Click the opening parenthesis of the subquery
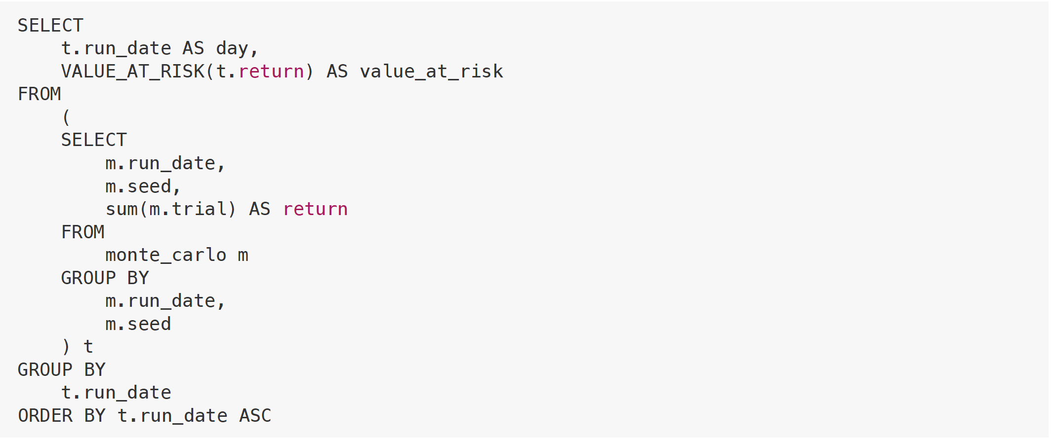 click(66, 117)
